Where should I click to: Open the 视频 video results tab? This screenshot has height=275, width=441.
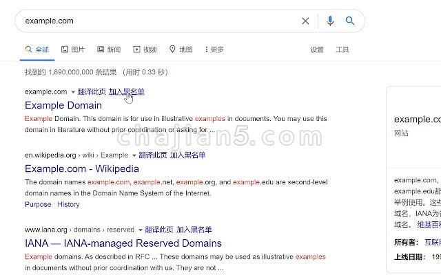(145, 49)
